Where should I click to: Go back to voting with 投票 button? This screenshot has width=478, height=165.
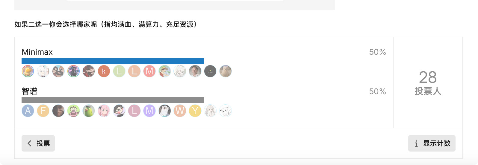click(x=38, y=143)
